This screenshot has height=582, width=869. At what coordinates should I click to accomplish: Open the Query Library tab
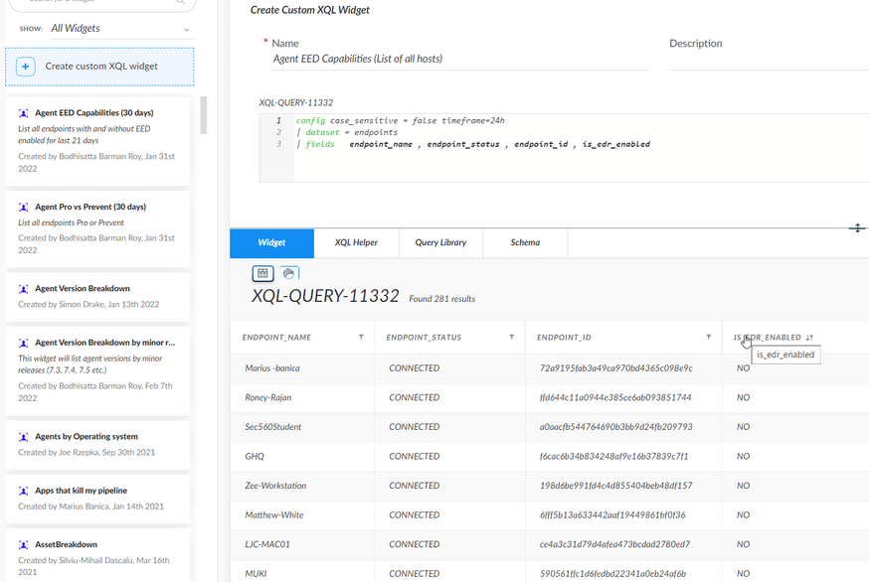[x=440, y=242]
